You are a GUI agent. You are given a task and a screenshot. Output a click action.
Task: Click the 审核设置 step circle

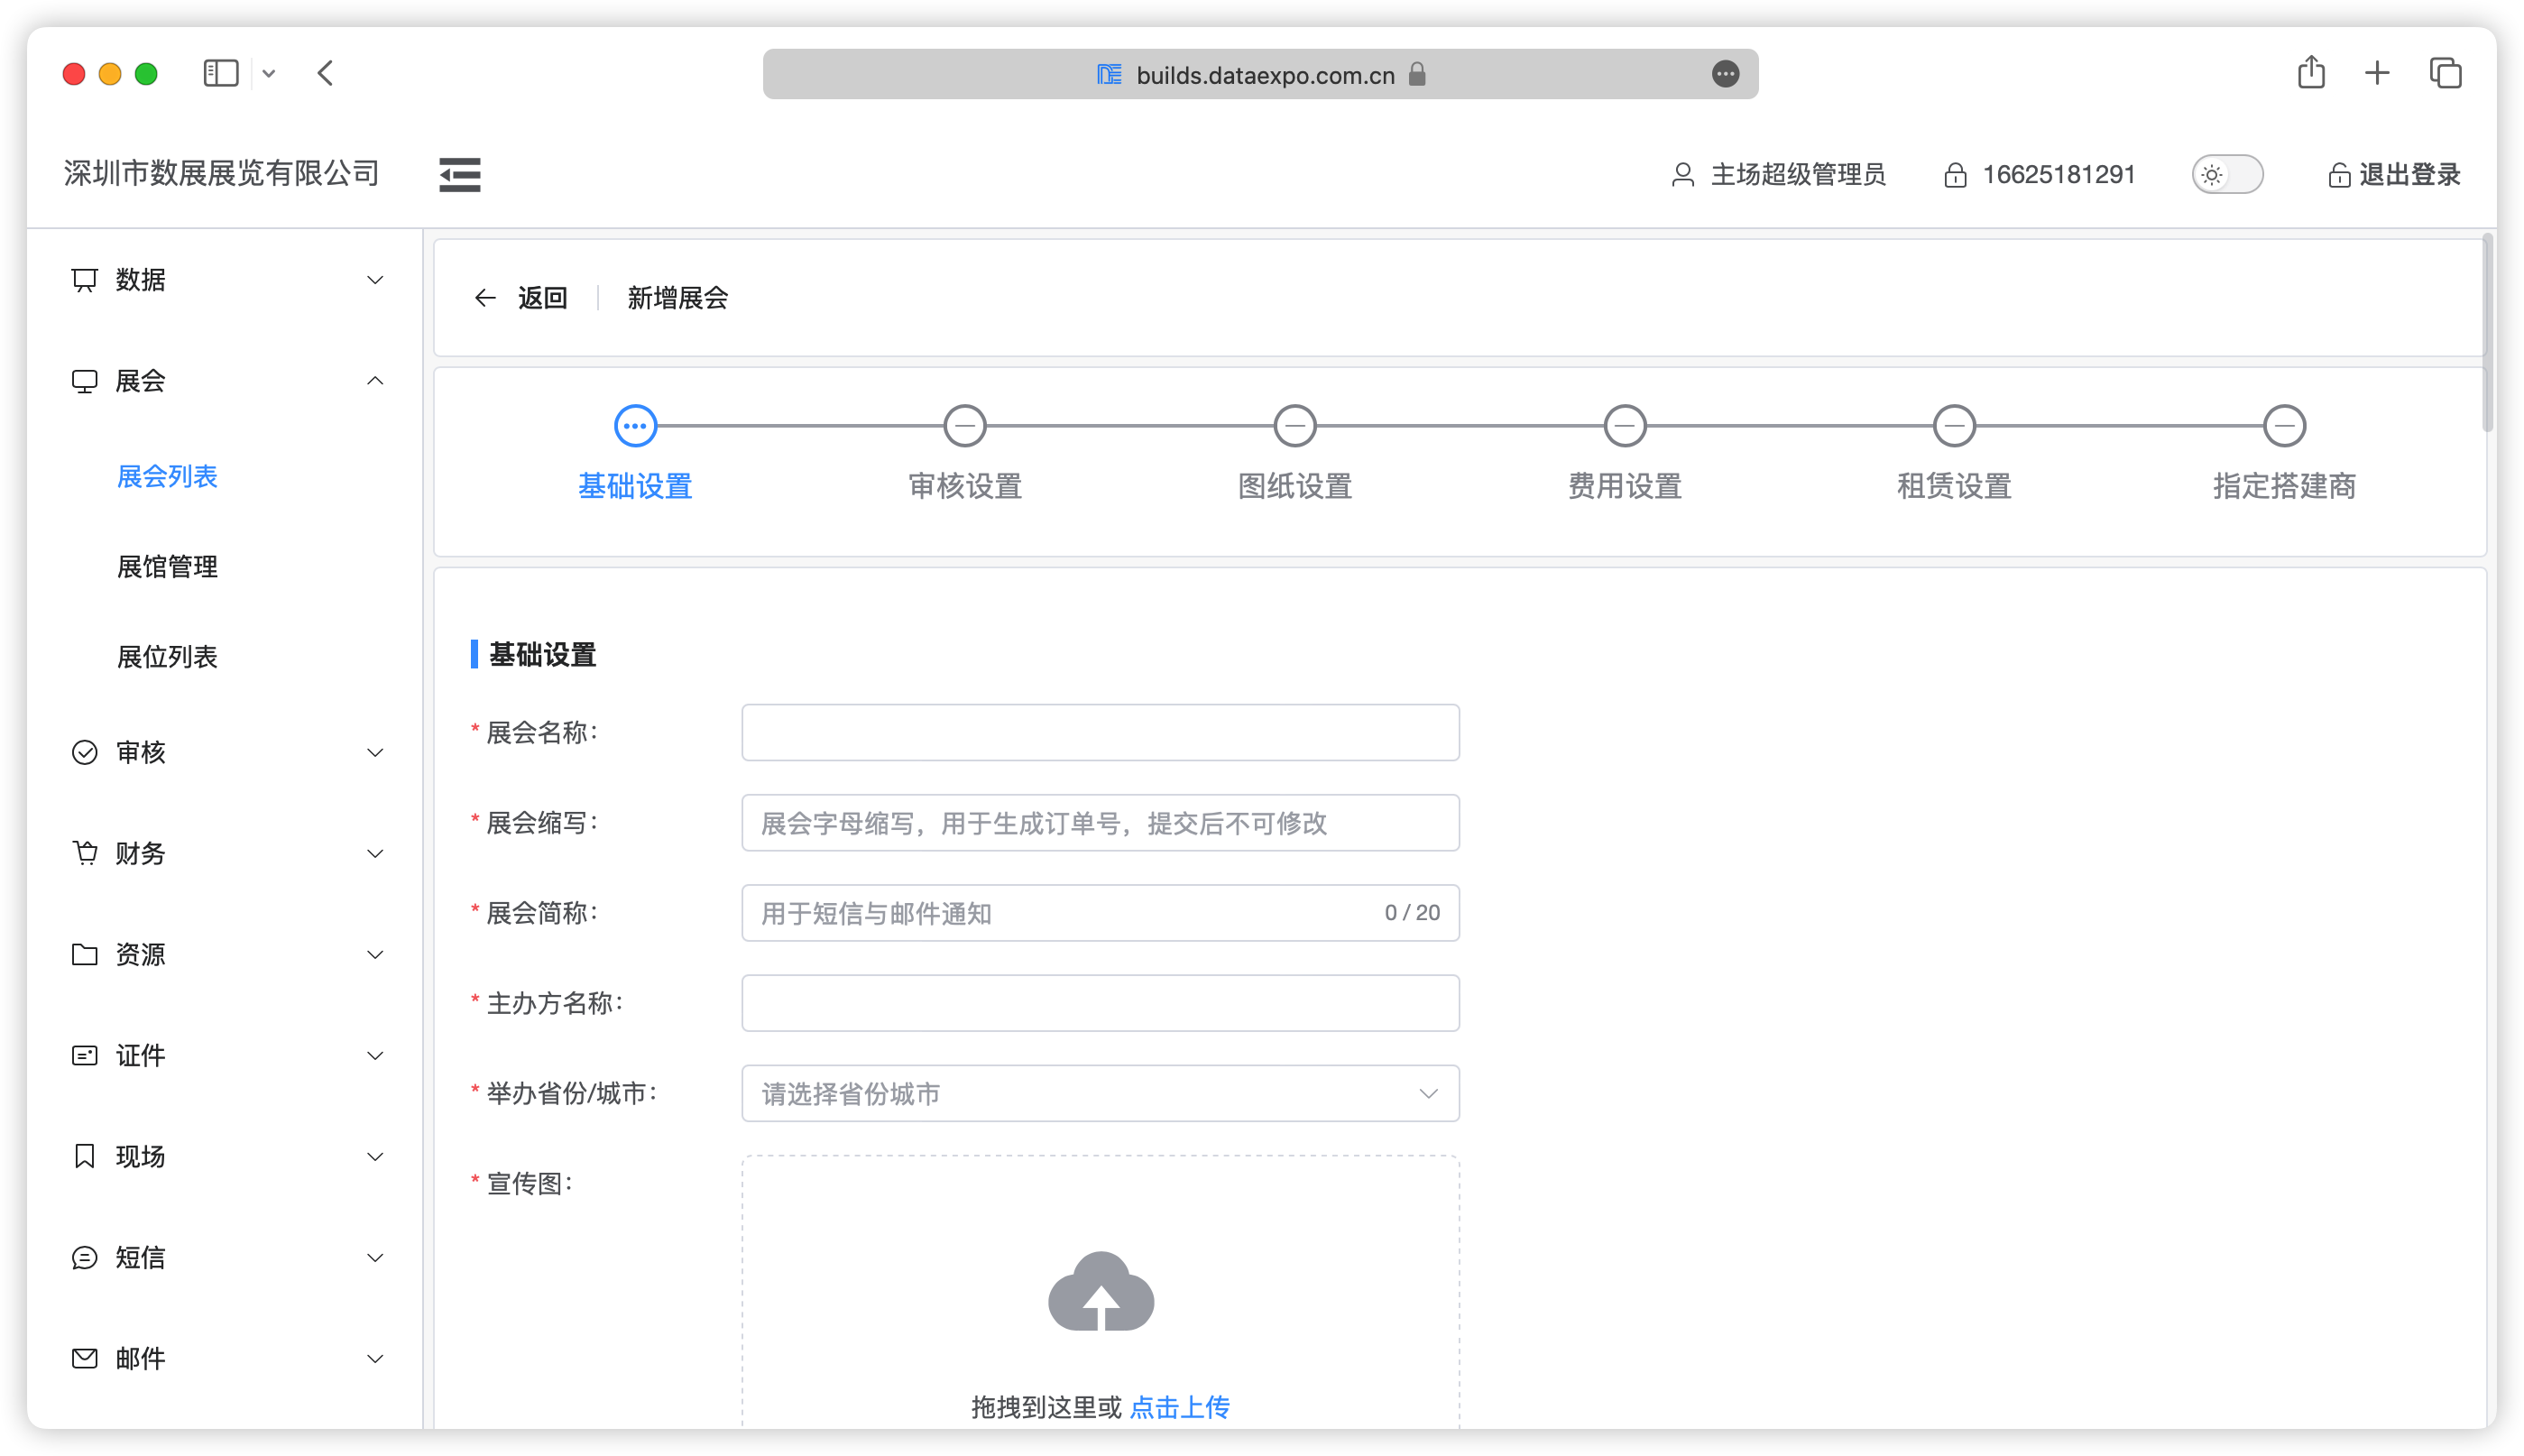[x=965, y=426]
